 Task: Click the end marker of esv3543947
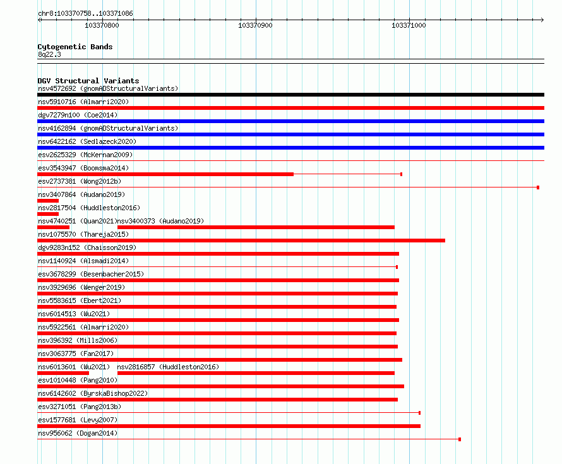401,174
